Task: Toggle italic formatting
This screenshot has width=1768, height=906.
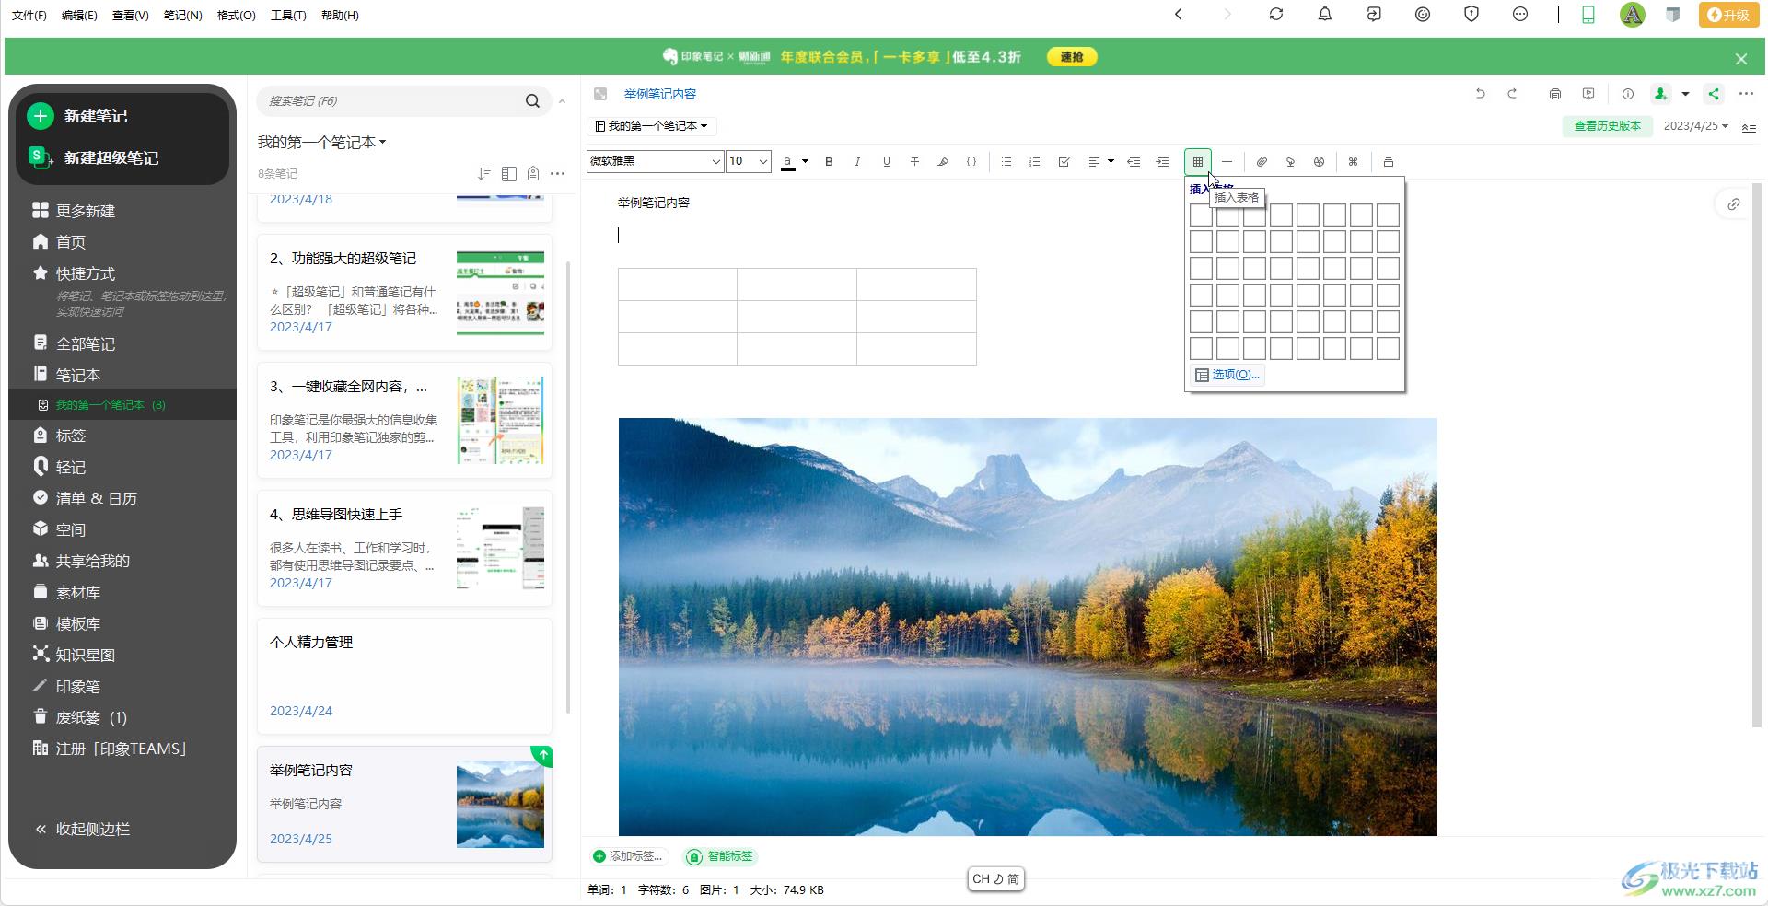Action: pyautogui.click(x=857, y=161)
